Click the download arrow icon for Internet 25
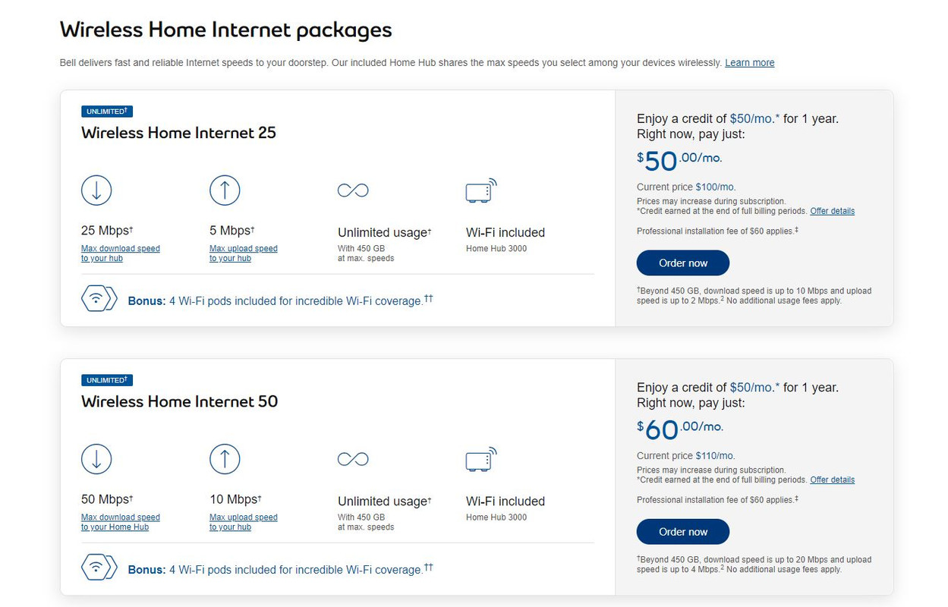 pos(96,190)
